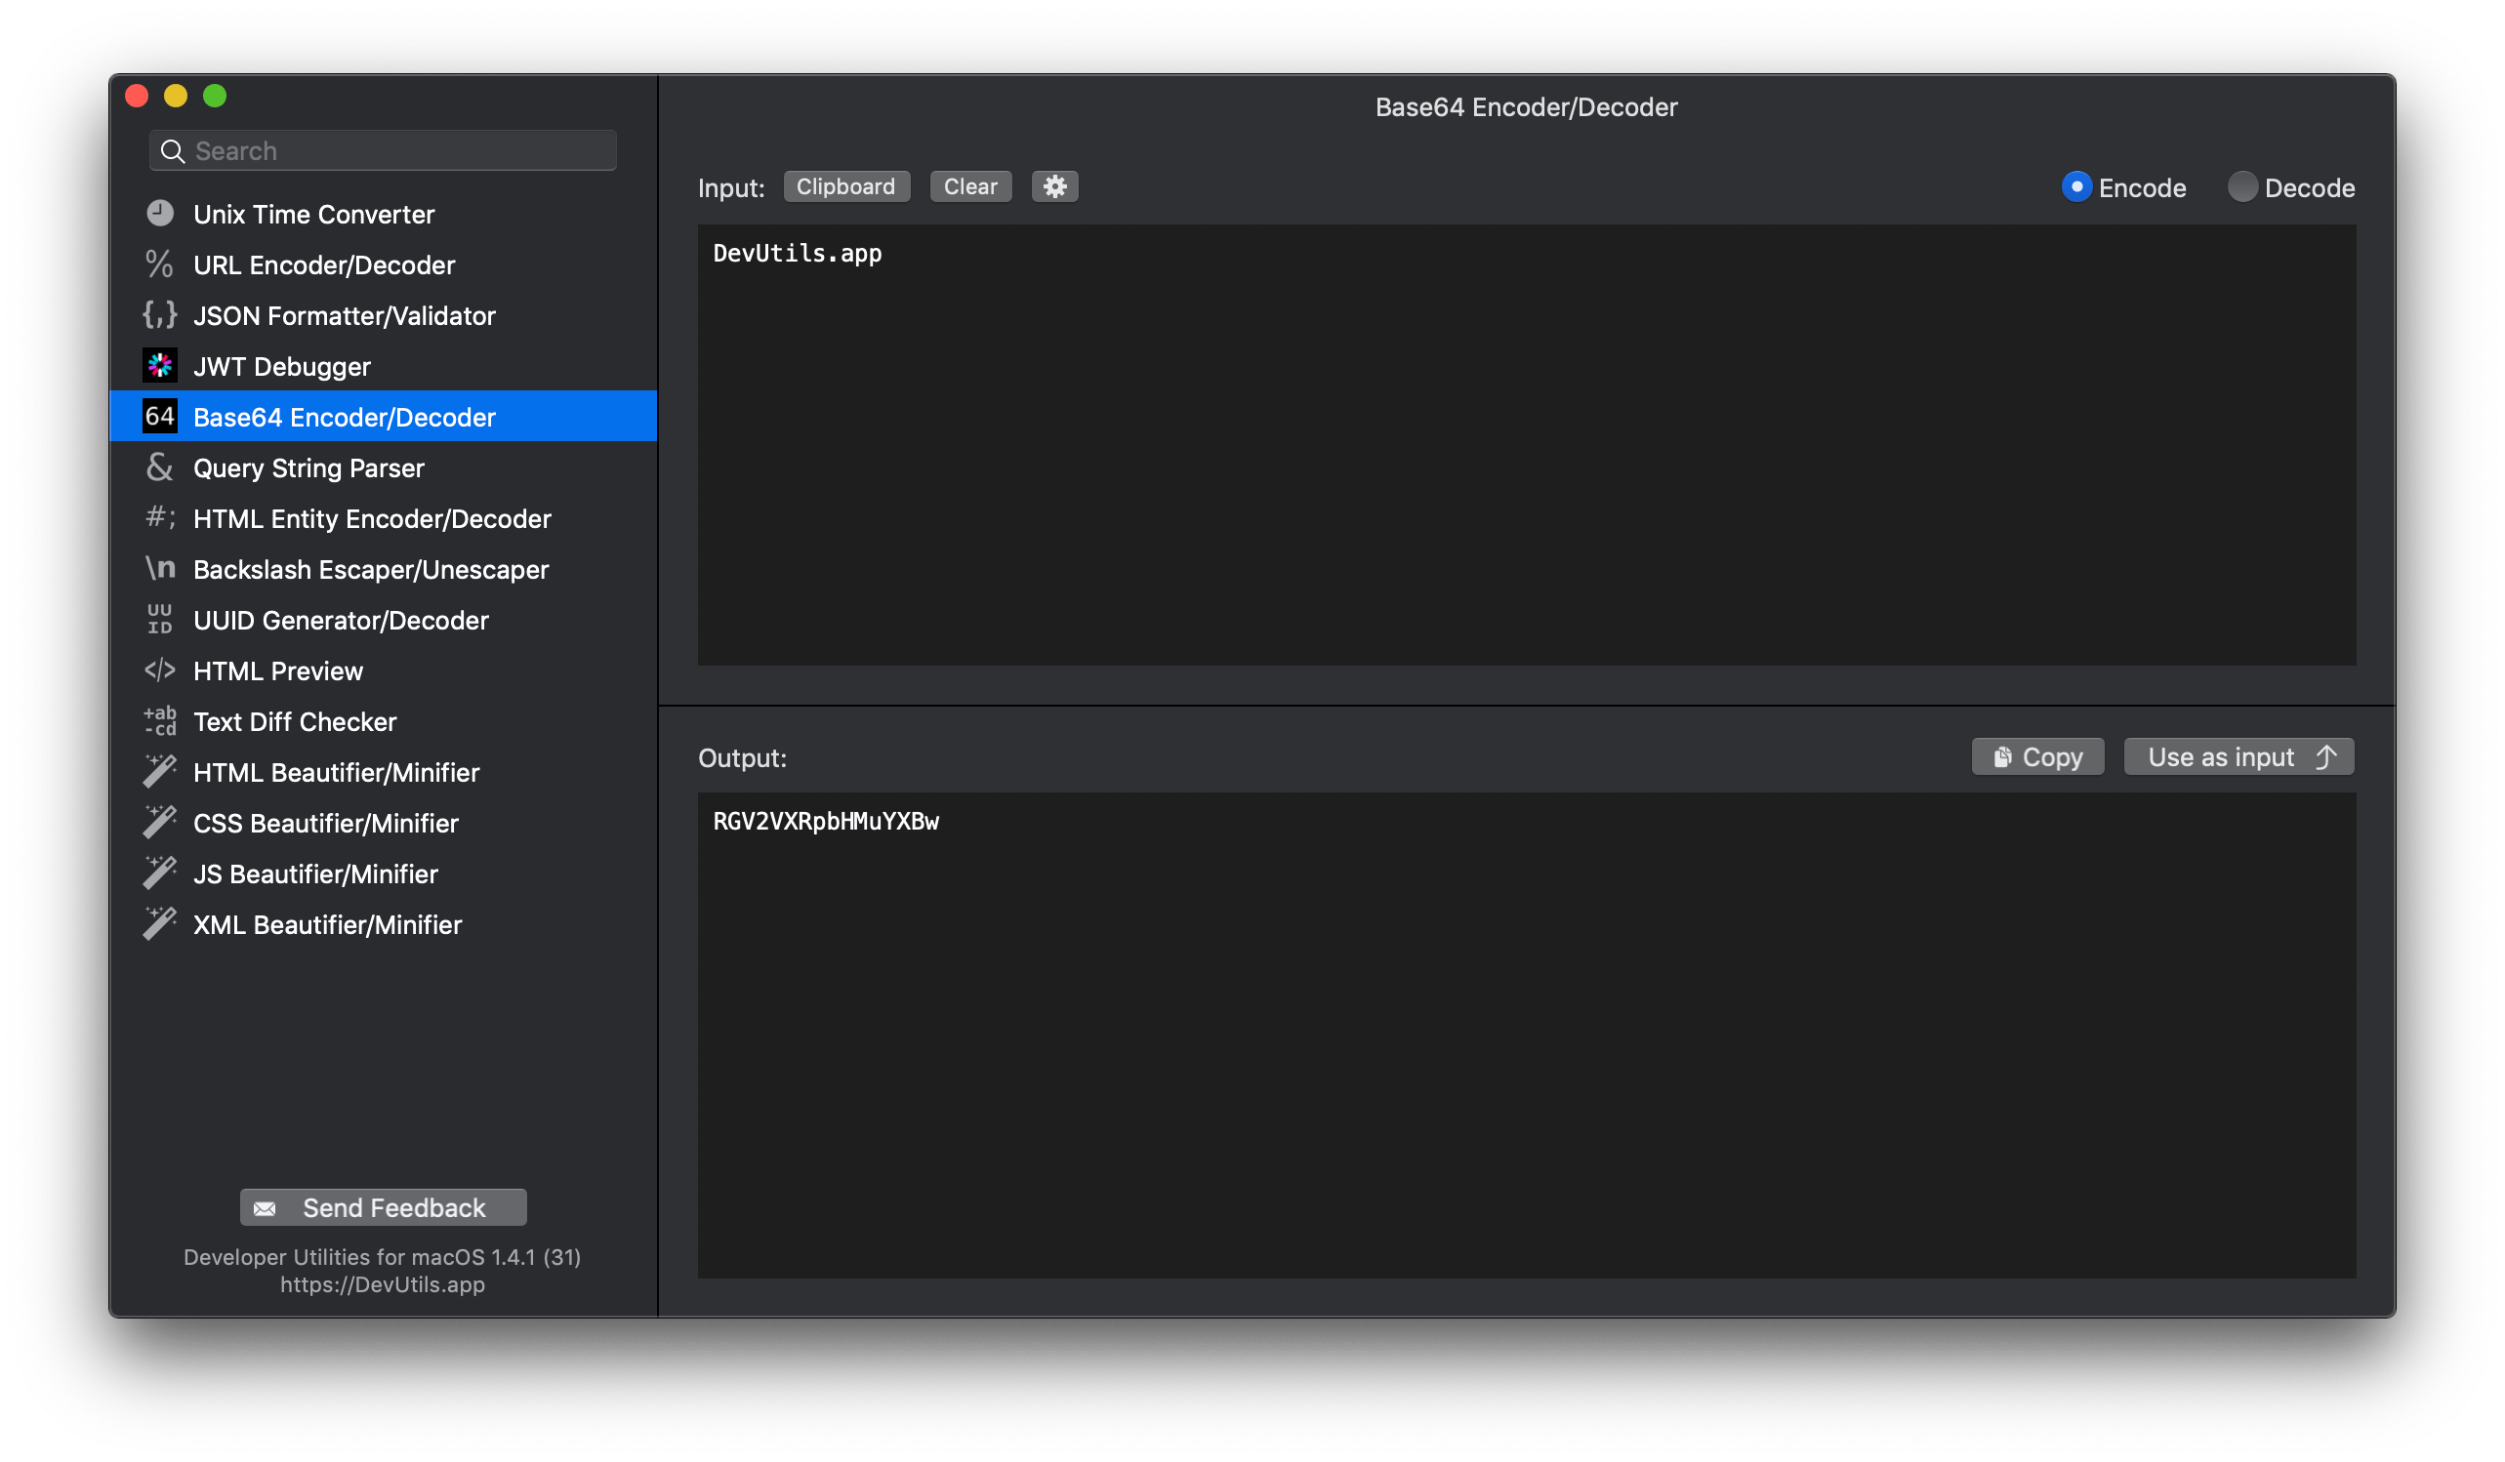The height and width of the screenshot is (1462, 2505).
Task: Click the CSS Beautifier magic wand icon
Action: click(x=160, y=822)
